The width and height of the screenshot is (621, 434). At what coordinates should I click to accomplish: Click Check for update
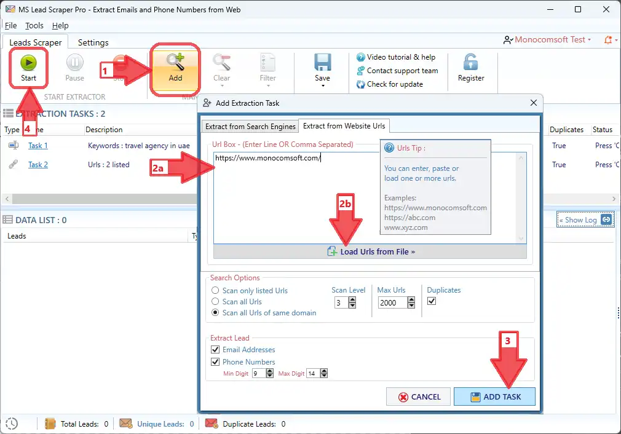pyautogui.click(x=390, y=84)
